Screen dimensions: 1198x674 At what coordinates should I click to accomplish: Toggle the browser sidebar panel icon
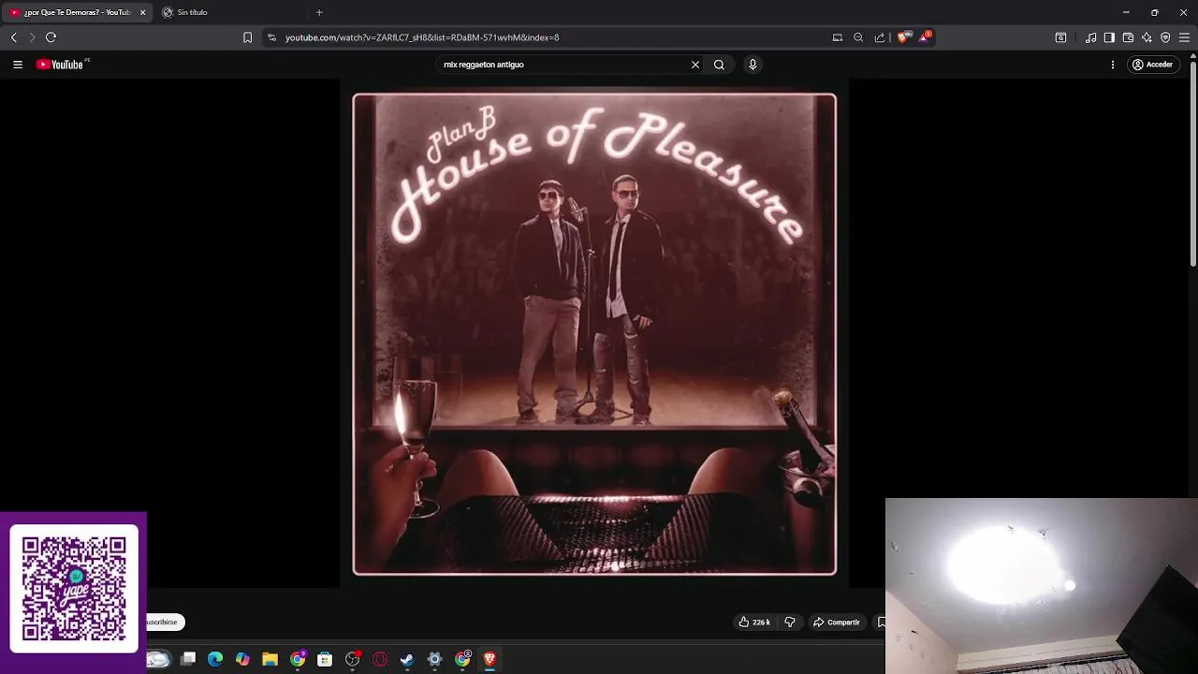point(1109,37)
